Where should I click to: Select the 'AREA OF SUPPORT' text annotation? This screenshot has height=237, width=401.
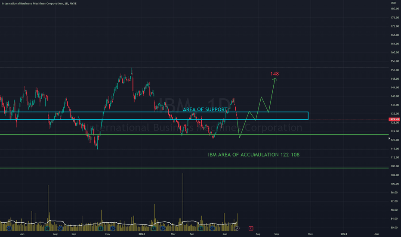click(x=205, y=109)
